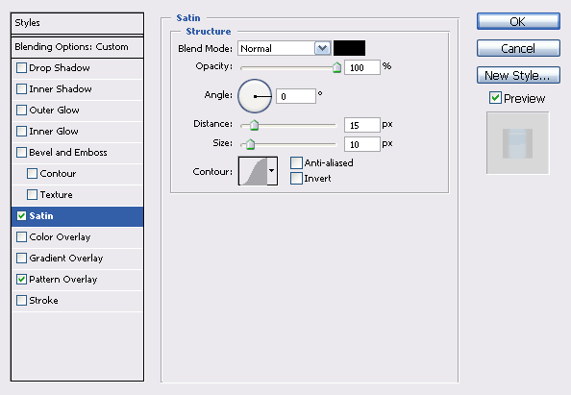Click the Size value field
The height and width of the screenshot is (395, 571).
click(x=362, y=144)
